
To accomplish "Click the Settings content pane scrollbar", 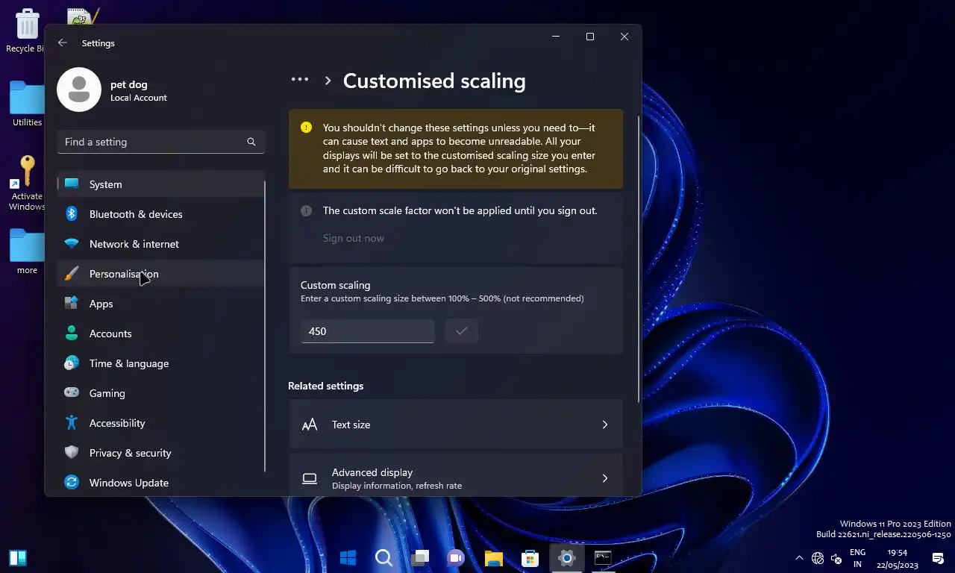I will [638, 257].
